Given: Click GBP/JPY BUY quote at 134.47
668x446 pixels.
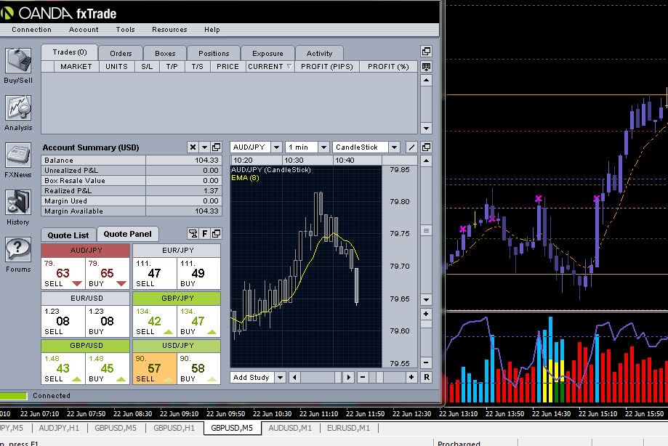Looking at the screenshot, I should coord(198,321).
